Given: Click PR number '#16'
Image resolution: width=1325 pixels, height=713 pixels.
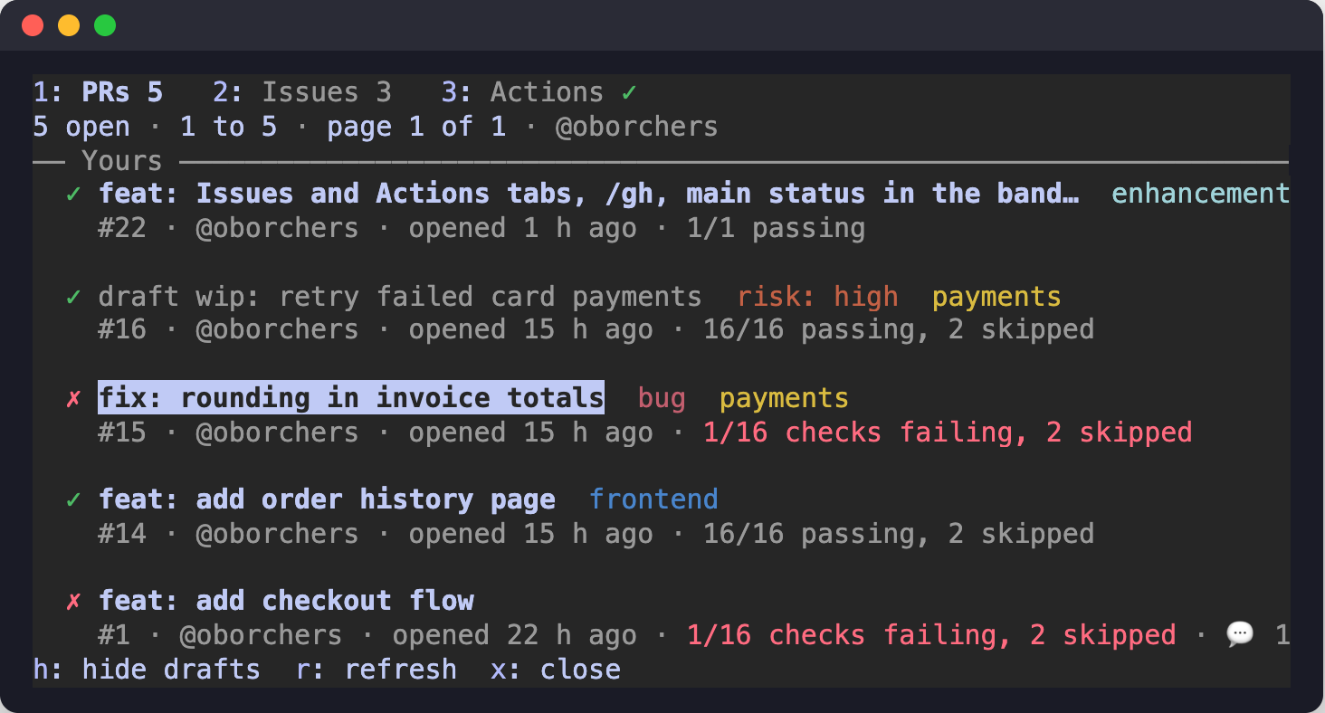Looking at the screenshot, I should pyautogui.click(x=122, y=329).
